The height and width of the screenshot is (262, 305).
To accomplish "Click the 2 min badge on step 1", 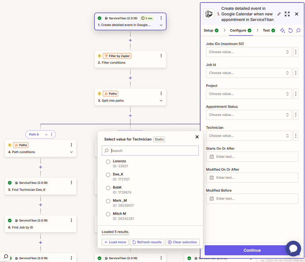I will pyautogui.click(x=147, y=18).
